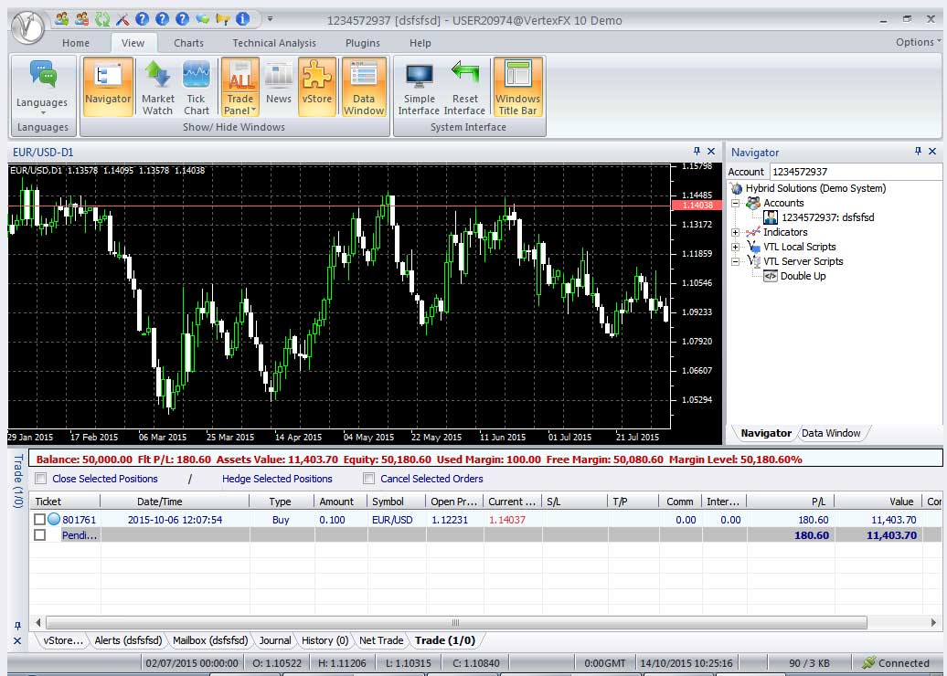Open the quick access toolbar customize arrow

pyautogui.click(x=270, y=18)
